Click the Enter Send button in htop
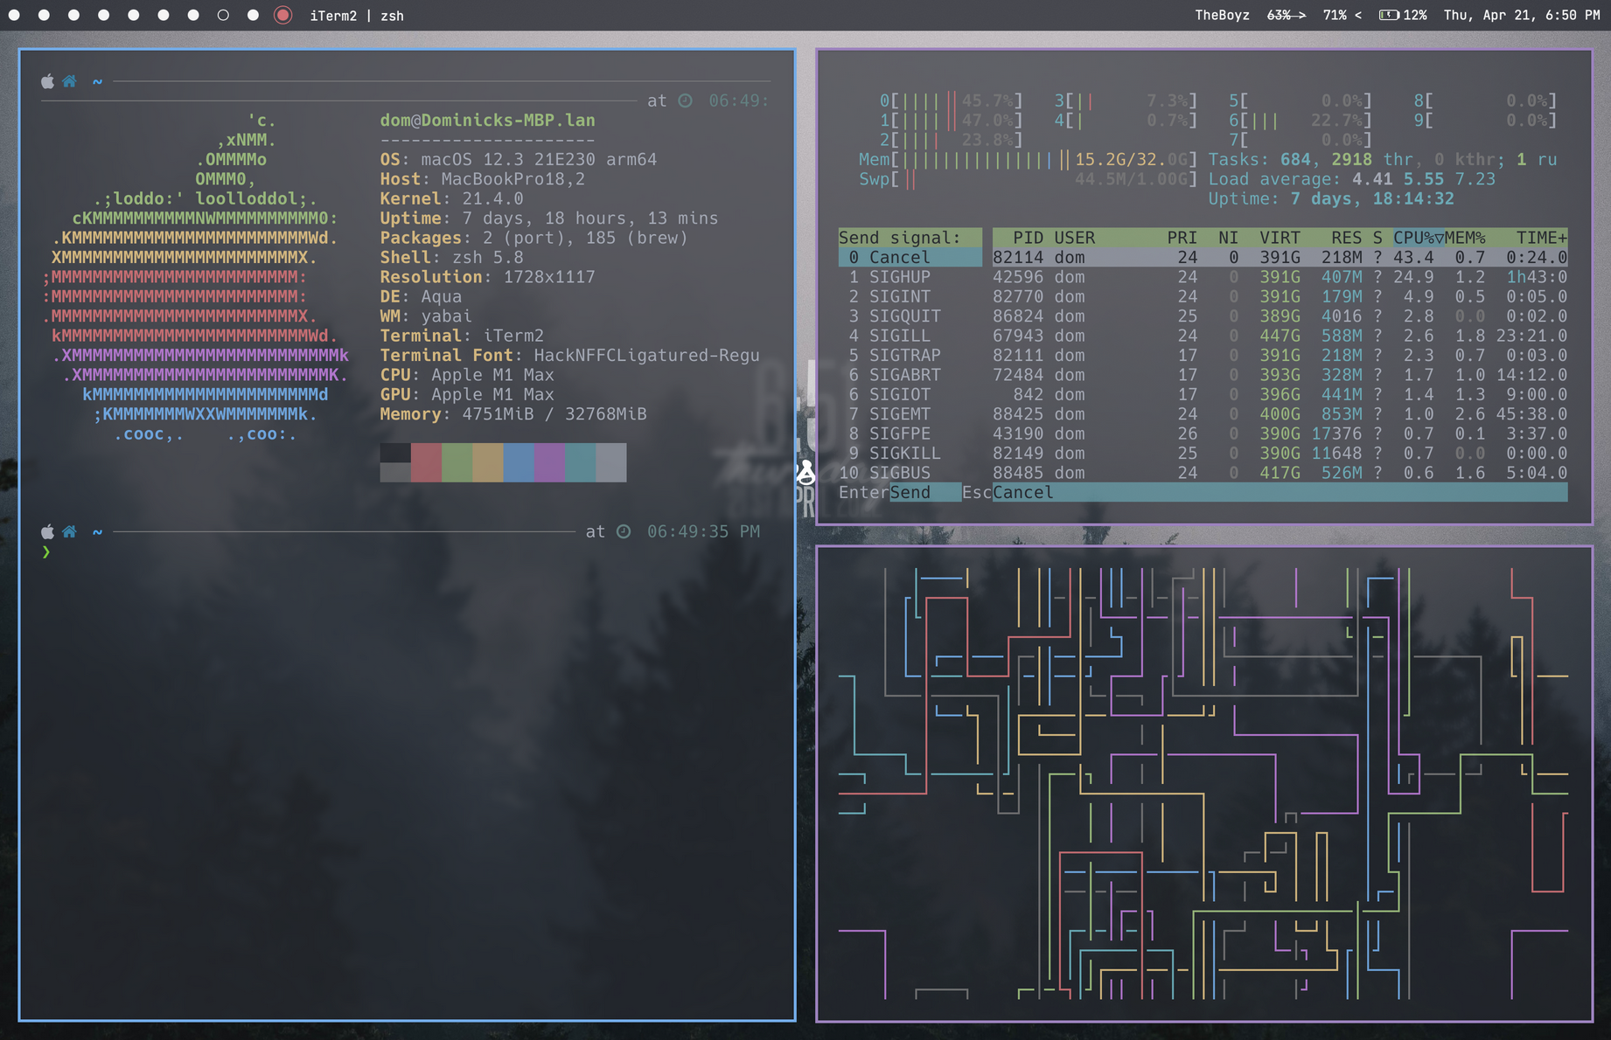1611x1040 pixels. (899, 492)
